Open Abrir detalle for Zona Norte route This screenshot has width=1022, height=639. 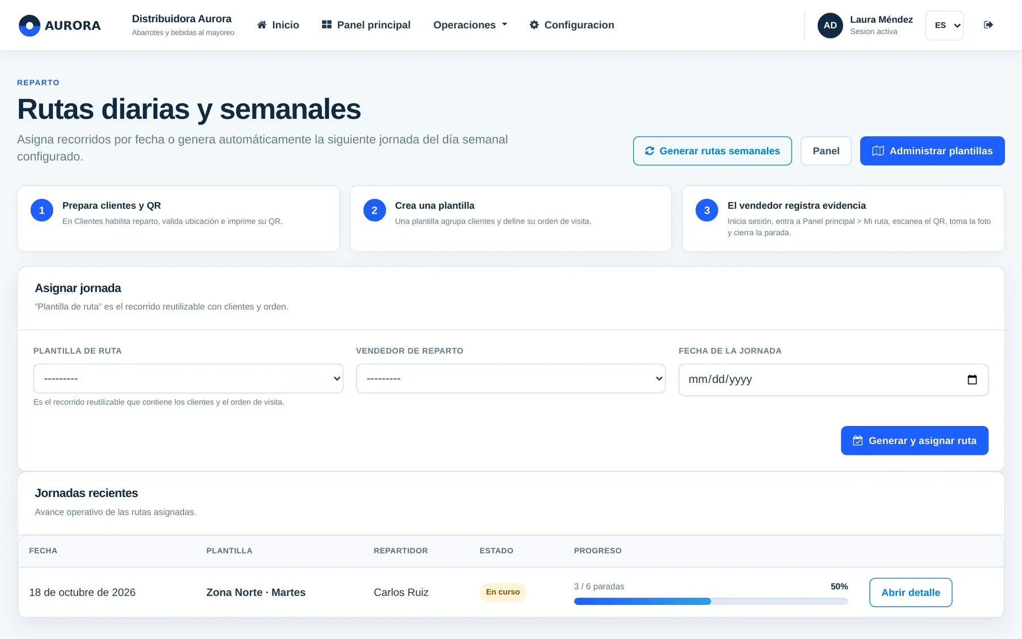911,592
